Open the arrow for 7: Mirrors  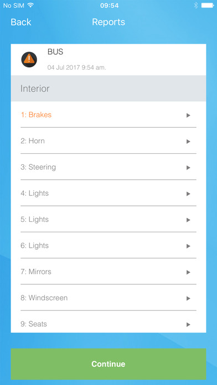tap(188, 272)
